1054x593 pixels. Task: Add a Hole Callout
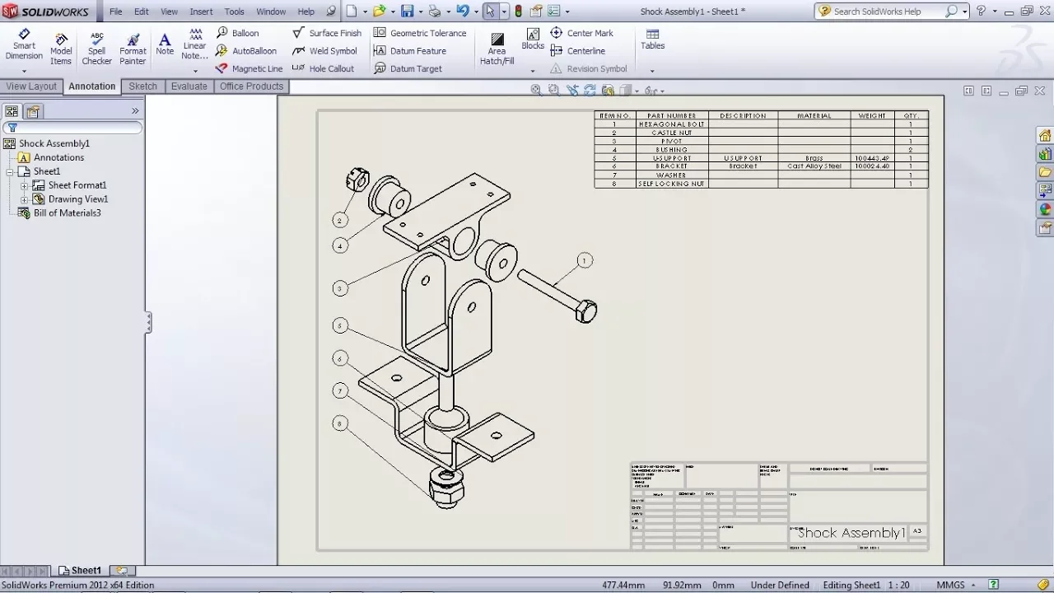click(323, 69)
